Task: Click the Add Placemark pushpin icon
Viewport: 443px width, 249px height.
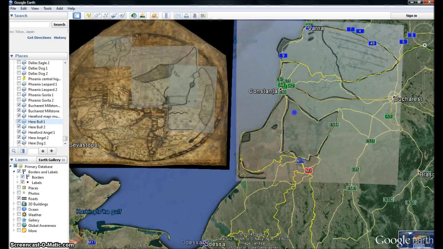Action: tap(89, 16)
